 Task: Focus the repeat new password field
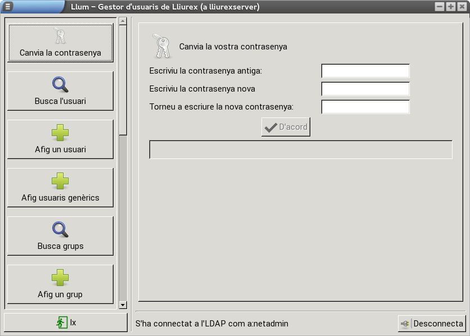[365, 107]
